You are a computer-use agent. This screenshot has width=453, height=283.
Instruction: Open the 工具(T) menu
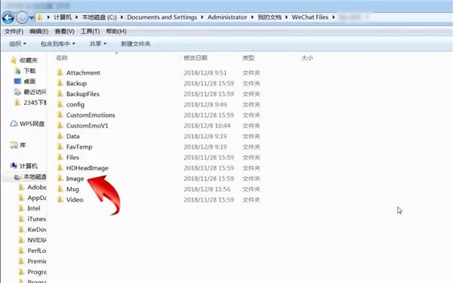click(90, 31)
